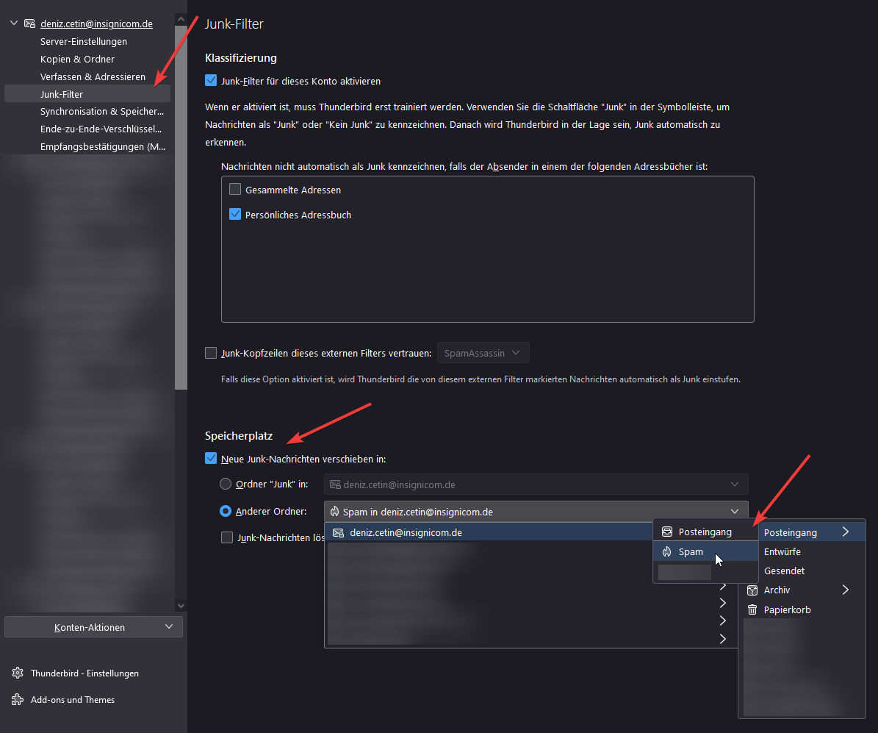Open the Konten-Aktionen dropdown button
The width and height of the screenshot is (878, 733).
pyautogui.click(x=93, y=627)
